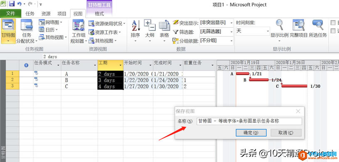Expand the 前置任务 column filter arrow

pyautogui.click(x=213, y=65)
